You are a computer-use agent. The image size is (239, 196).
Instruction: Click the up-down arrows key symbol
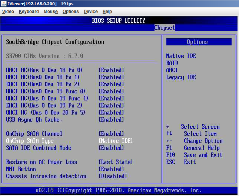click(169, 134)
